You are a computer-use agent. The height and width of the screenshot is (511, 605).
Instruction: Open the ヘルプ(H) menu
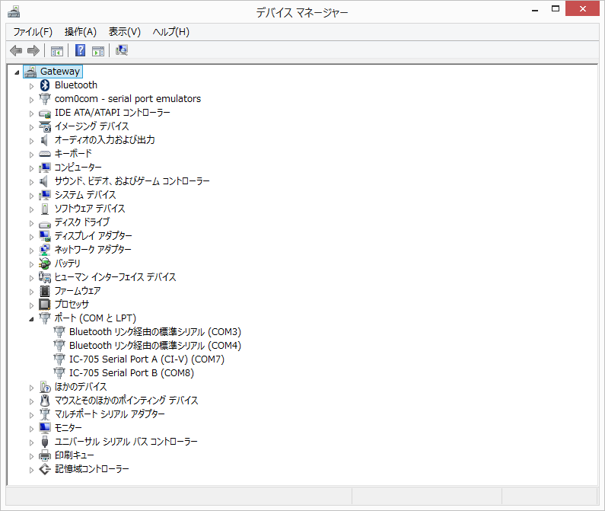171,32
